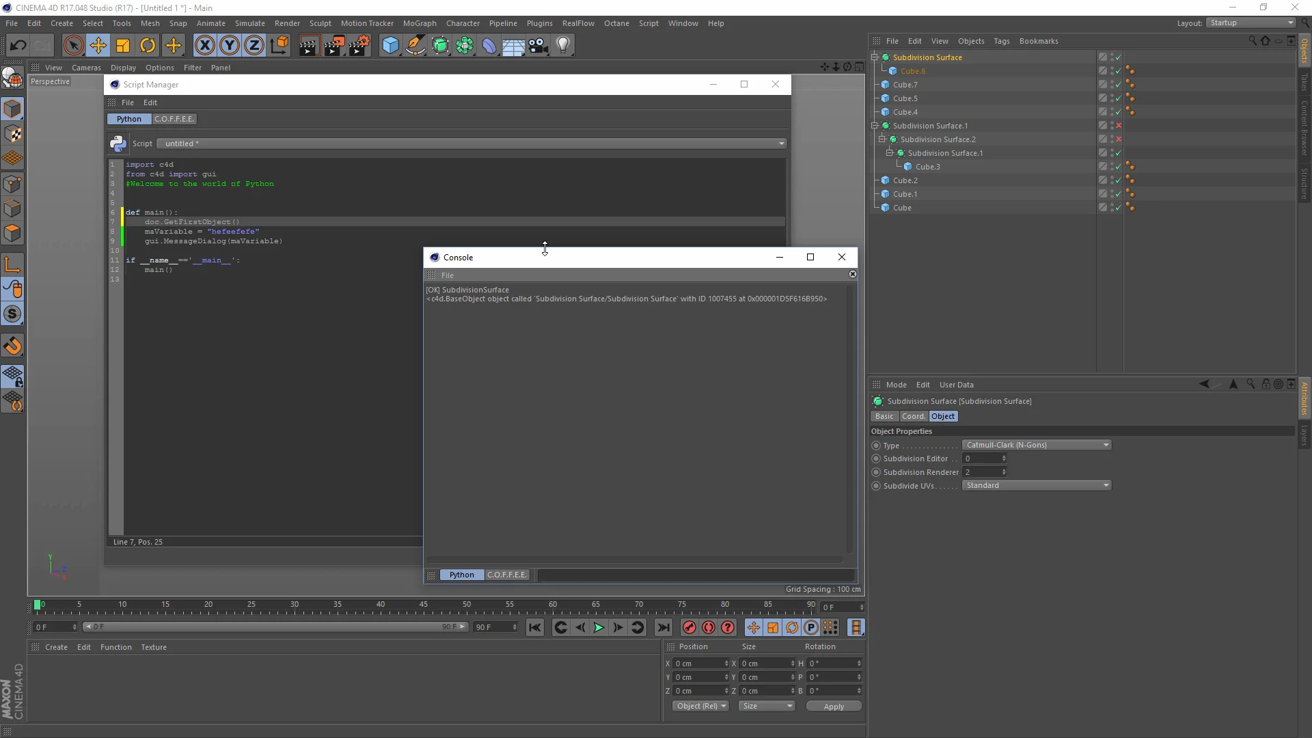The width and height of the screenshot is (1312, 738).
Task: Increase Subdivision Renderer value with stepper
Action: 1005,469
